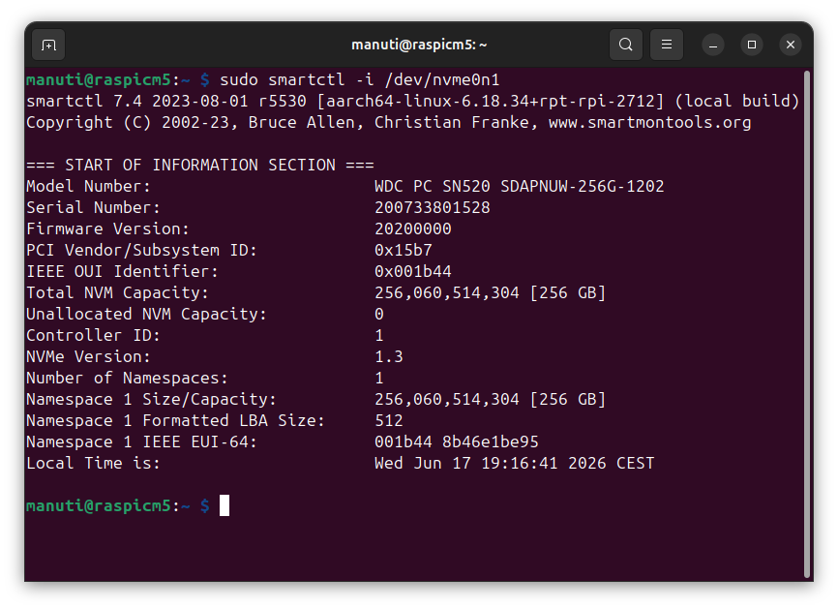Click the serial number 200733801528
838x609 pixels.
coord(433,207)
